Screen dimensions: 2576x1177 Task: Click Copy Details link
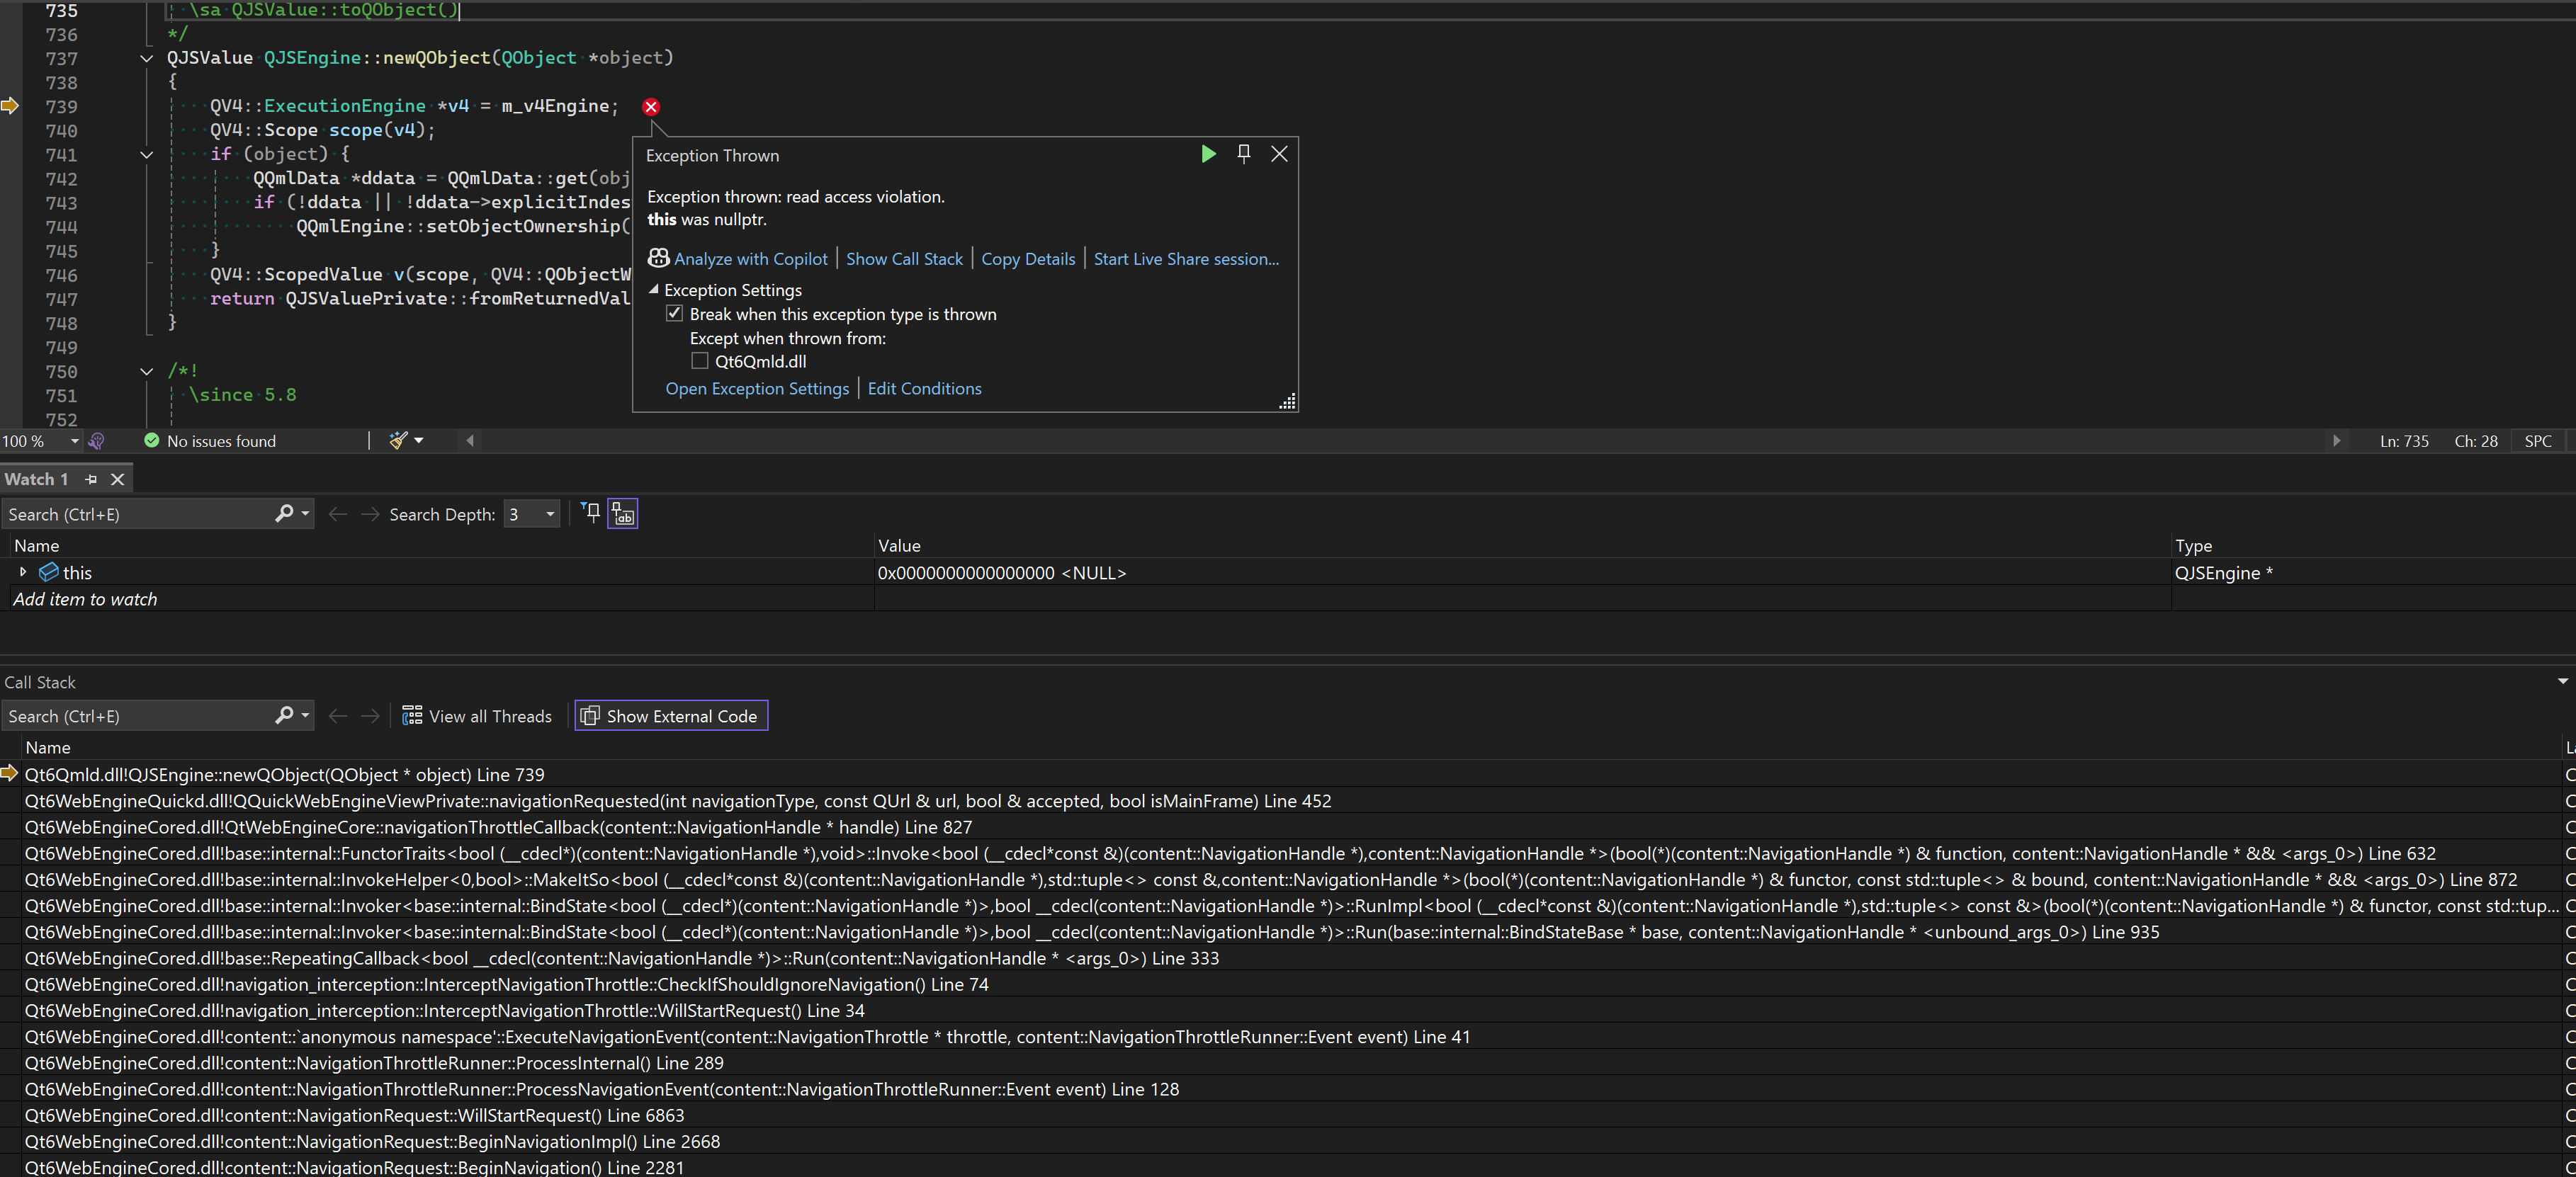point(1028,259)
